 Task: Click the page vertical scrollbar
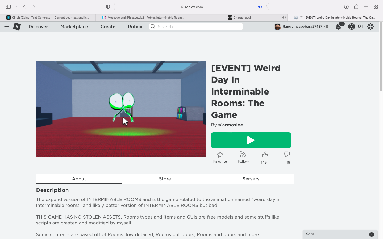[381, 57]
